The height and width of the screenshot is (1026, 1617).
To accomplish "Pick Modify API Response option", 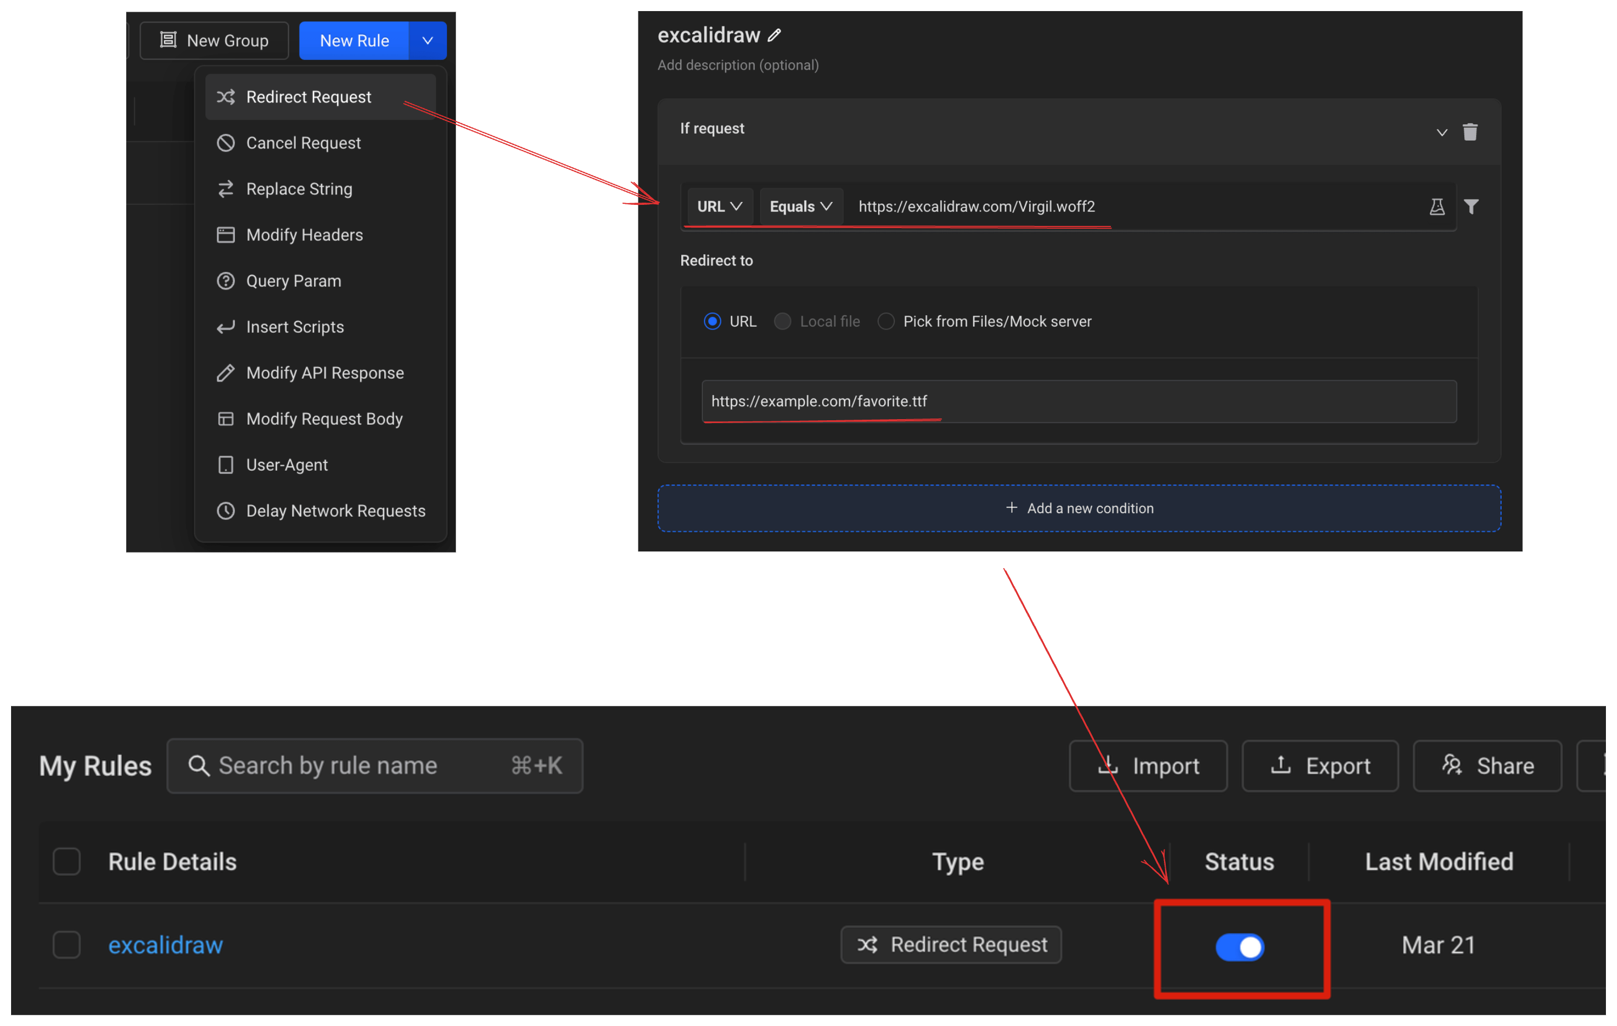I will [321, 373].
